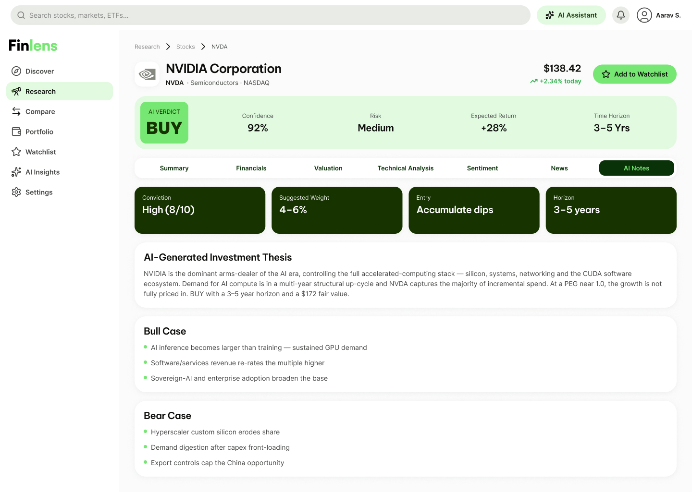Switch to the Sentiment tab

pos(482,168)
